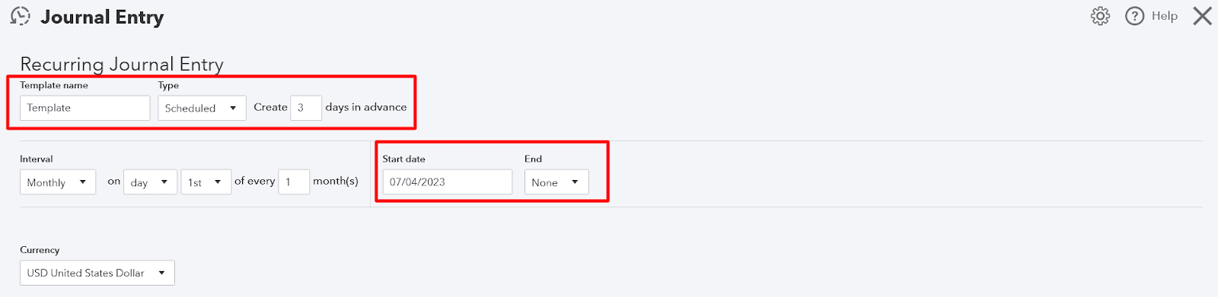Click the days in advance number field
This screenshot has height=297, width=1218.
tap(306, 108)
